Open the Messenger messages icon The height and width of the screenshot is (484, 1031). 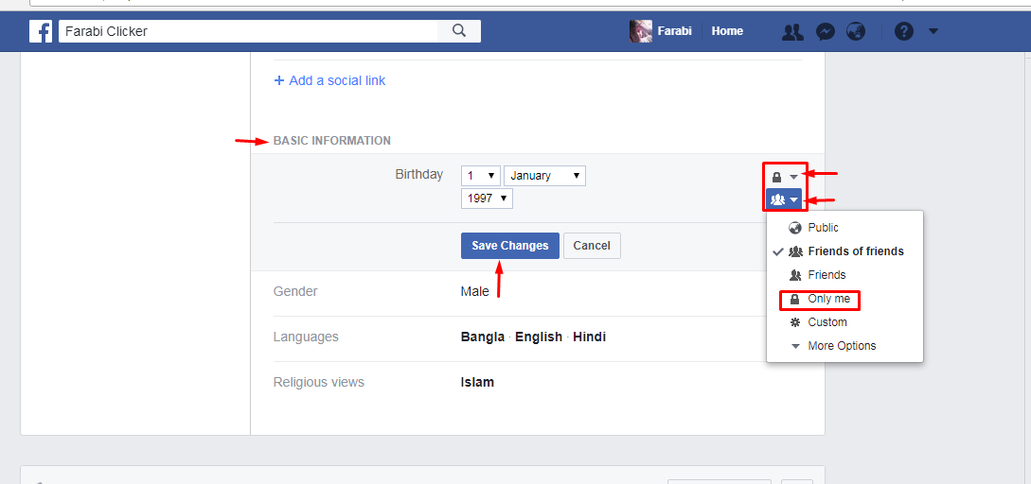click(826, 31)
